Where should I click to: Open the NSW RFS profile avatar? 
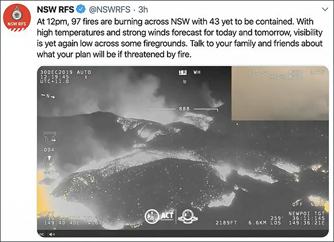[x=17, y=18]
